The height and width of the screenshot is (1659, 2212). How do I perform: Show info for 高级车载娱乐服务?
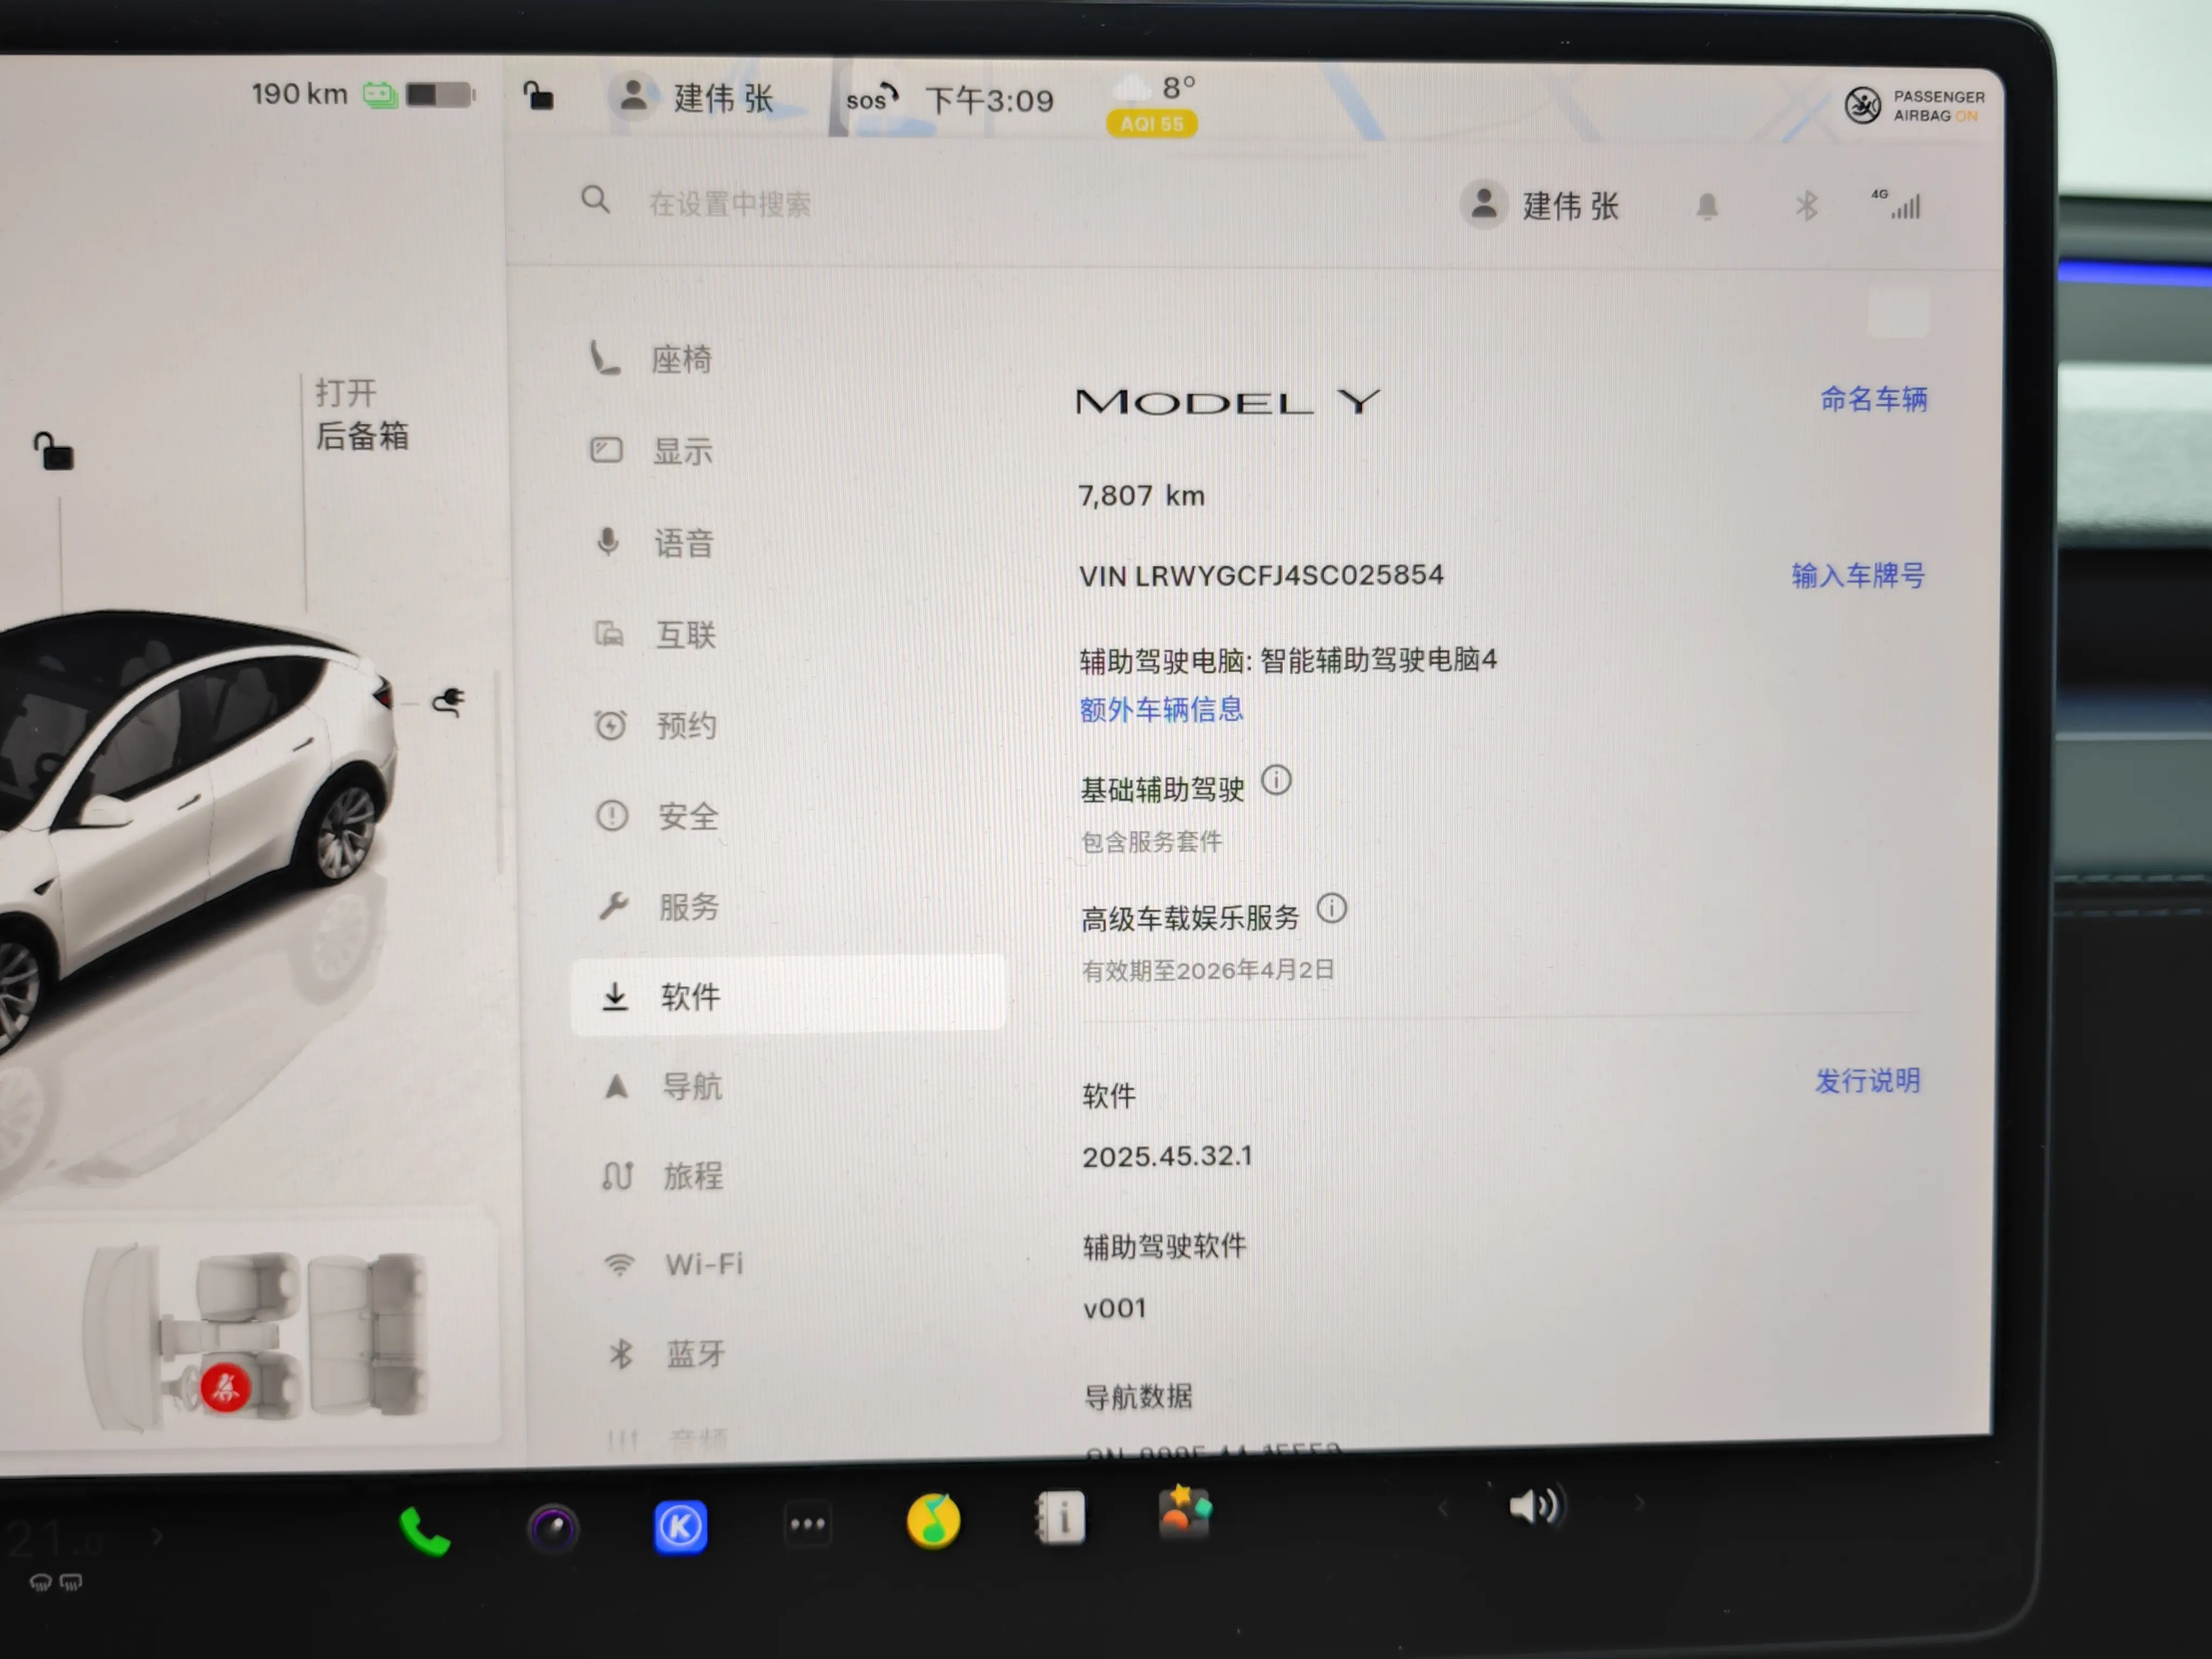click(1331, 909)
